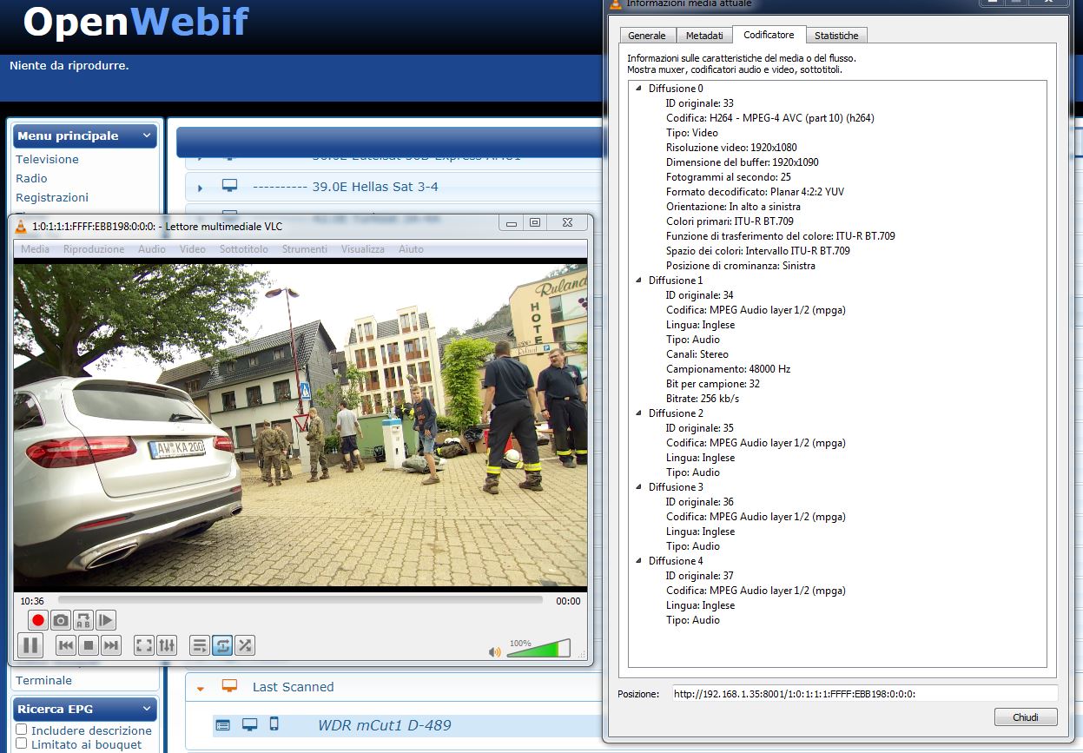
Task: Collapse the Diffusione 2 tree node
Action: 638,413
